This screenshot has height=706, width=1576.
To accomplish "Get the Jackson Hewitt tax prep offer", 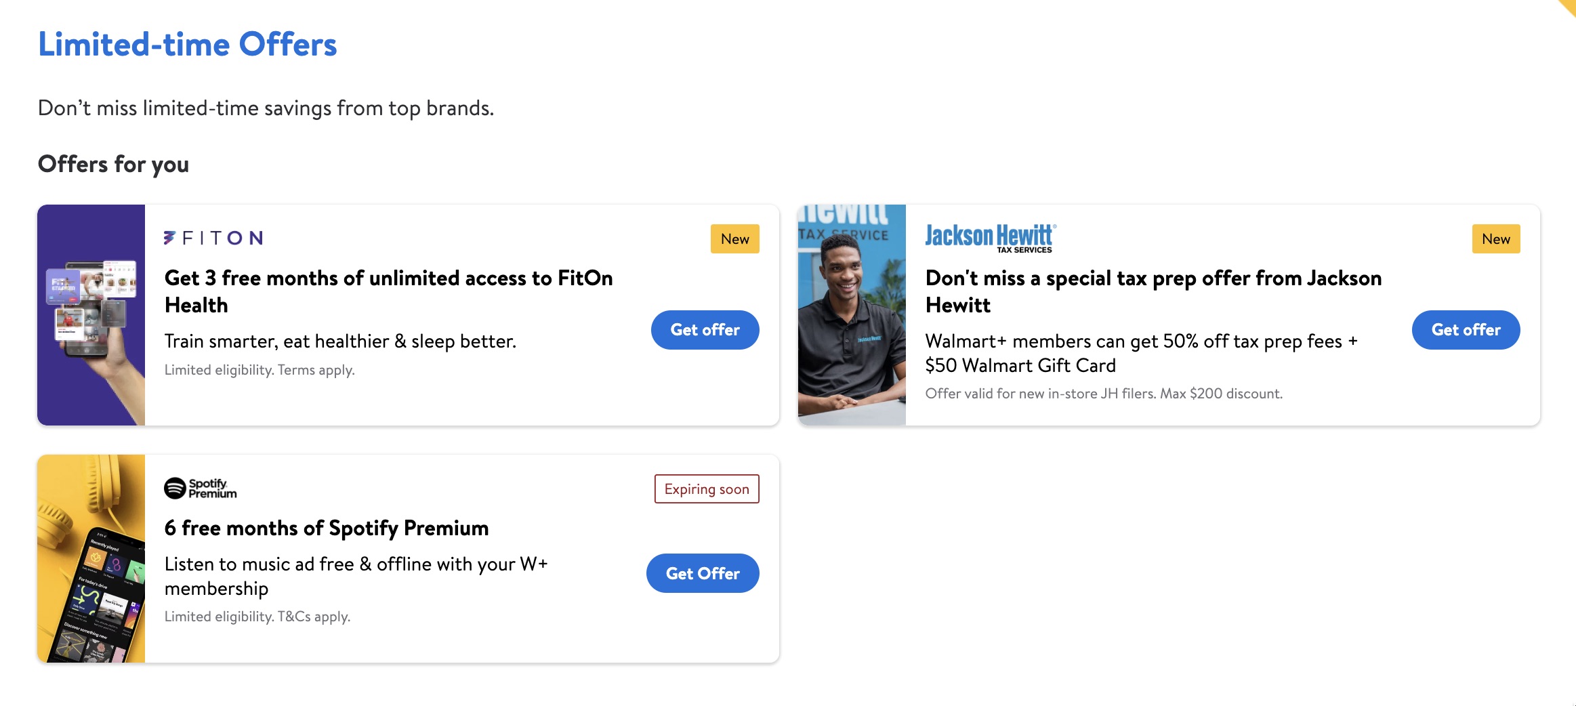I will coord(1466,330).
